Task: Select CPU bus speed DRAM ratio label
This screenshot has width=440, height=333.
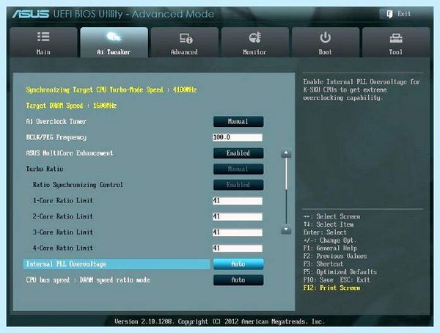Action: (88, 280)
